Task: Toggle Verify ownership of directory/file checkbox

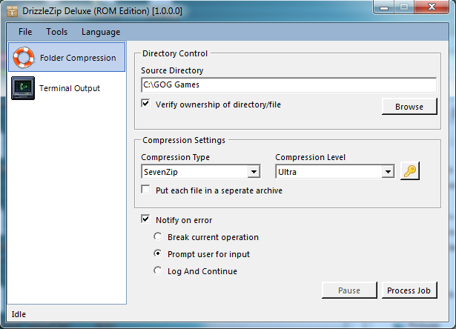Action: tap(146, 104)
